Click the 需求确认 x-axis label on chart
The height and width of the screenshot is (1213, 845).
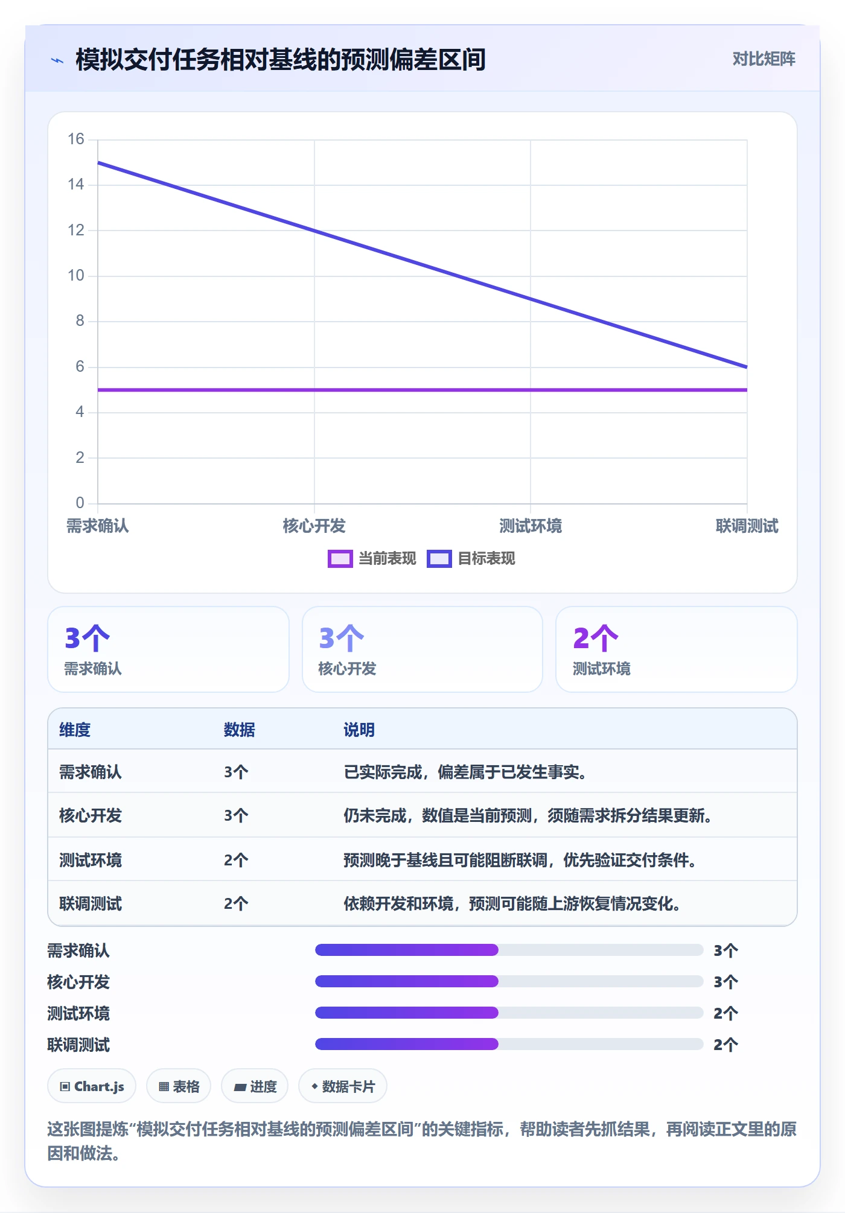(x=98, y=526)
